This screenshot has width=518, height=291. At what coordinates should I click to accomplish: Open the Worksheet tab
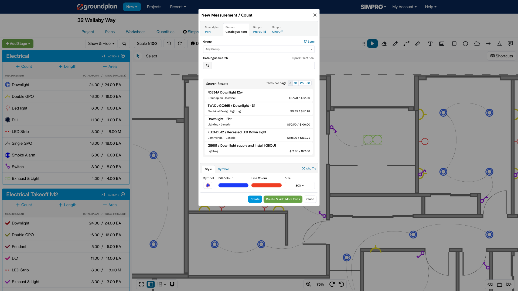click(135, 32)
